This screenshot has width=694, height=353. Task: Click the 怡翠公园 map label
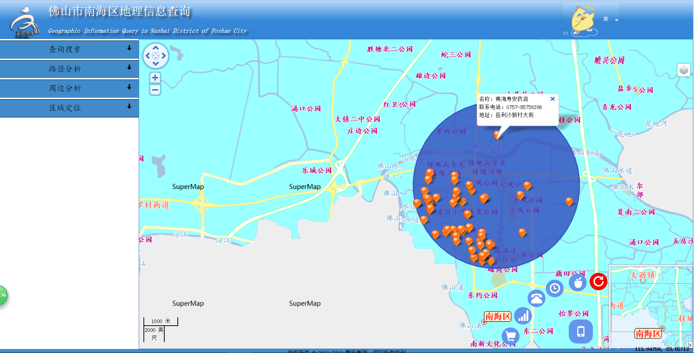574,313
